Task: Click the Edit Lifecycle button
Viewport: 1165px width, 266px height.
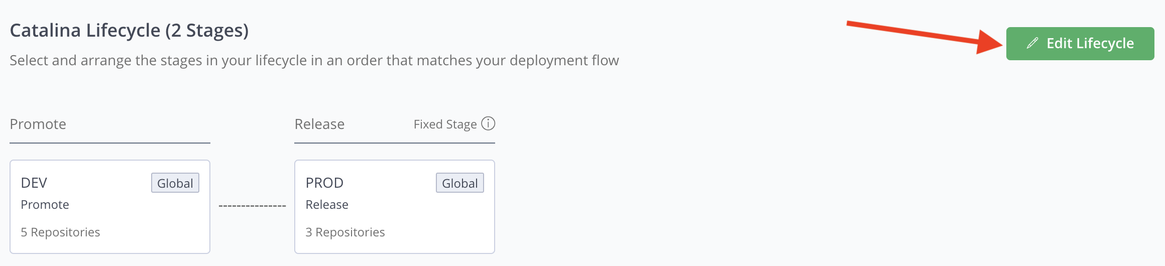Action: click(x=1080, y=44)
